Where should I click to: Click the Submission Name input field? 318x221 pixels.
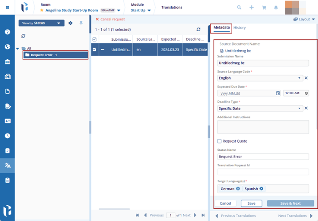pyautogui.click(x=263, y=63)
